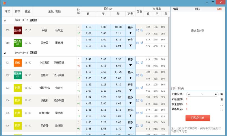This screenshot has height=136, width=227.
Task: Select lose odds 11.75 for match 002
Action: [118, 72]
